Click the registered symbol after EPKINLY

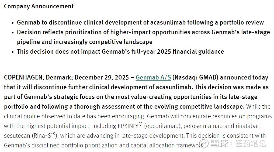coord(140,124)
